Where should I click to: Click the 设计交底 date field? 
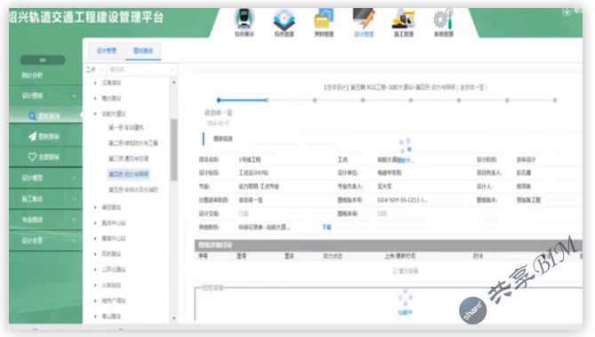(244, 213)
